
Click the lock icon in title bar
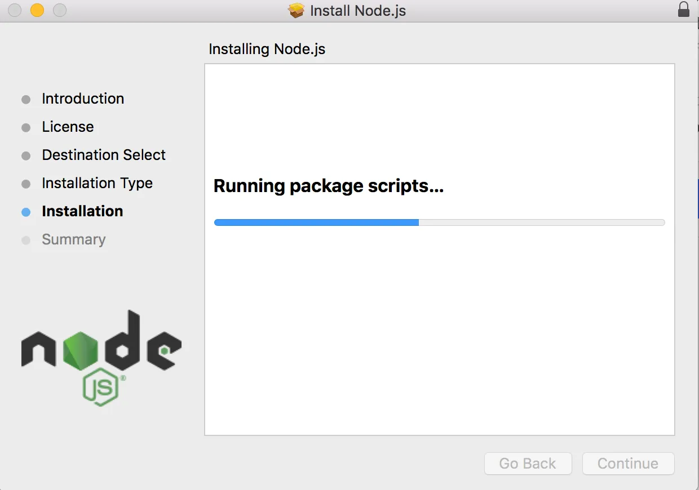[x=683, y=10]
